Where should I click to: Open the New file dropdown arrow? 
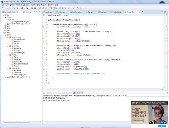click(5, 8)
